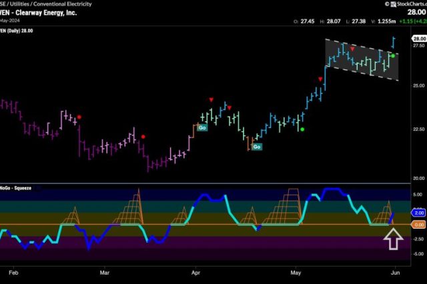This screenshot has height=284, width=427.
Task: Click the green dot marker below early May bars
Action: coord(302,129)
